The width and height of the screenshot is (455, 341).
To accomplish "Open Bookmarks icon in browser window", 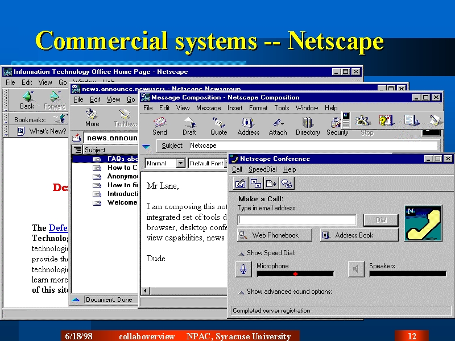I will click(x=61, y=119).
